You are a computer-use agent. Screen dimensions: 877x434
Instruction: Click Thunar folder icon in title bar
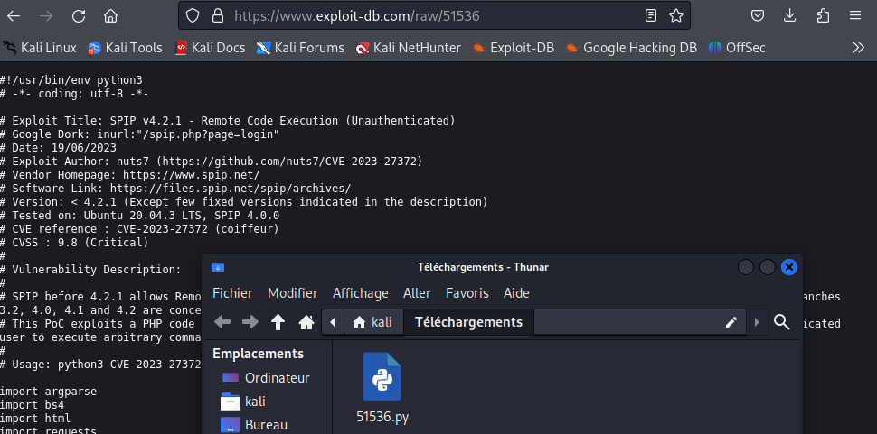(218, 267)
